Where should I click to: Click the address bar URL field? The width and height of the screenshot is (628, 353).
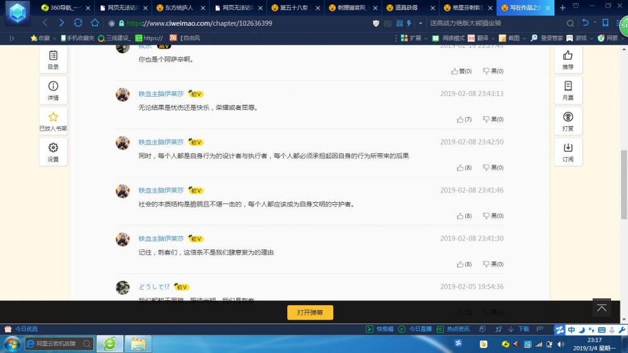pos(240,23)
